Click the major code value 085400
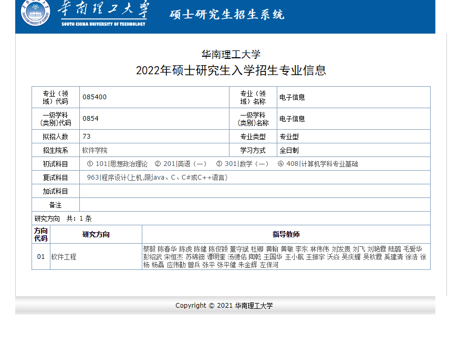 tap(95, 97)
